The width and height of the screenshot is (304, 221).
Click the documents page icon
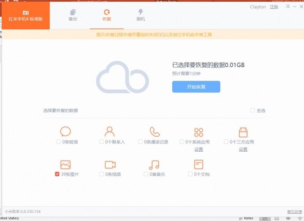[x=198, y=164]
